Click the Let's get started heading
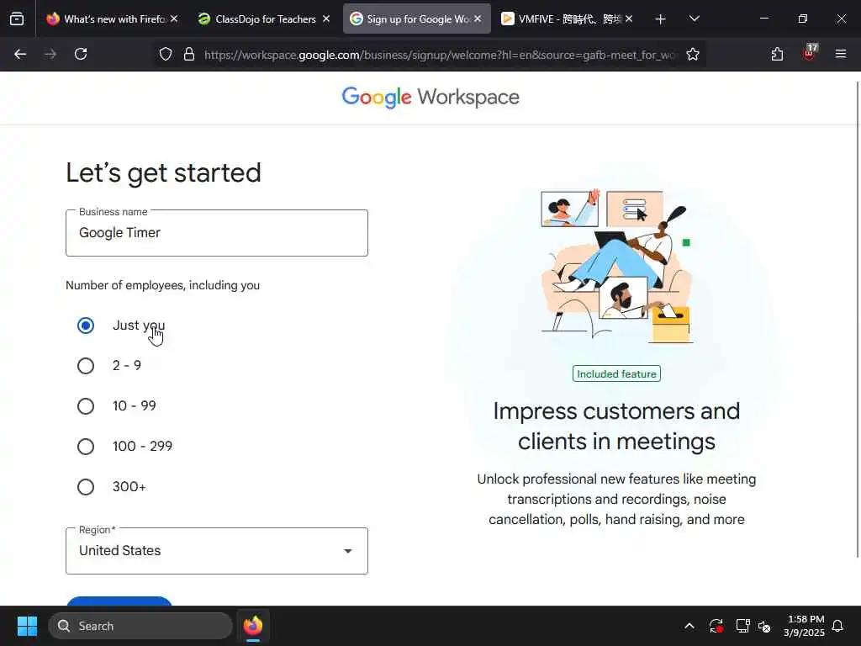 pos(164,173)
